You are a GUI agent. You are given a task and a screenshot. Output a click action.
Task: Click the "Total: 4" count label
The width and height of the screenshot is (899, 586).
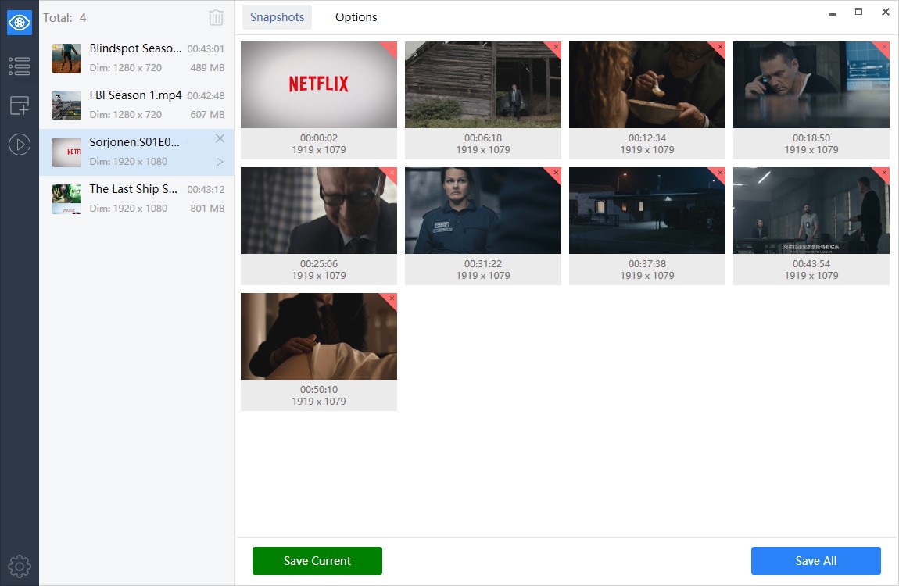[65, 18]
